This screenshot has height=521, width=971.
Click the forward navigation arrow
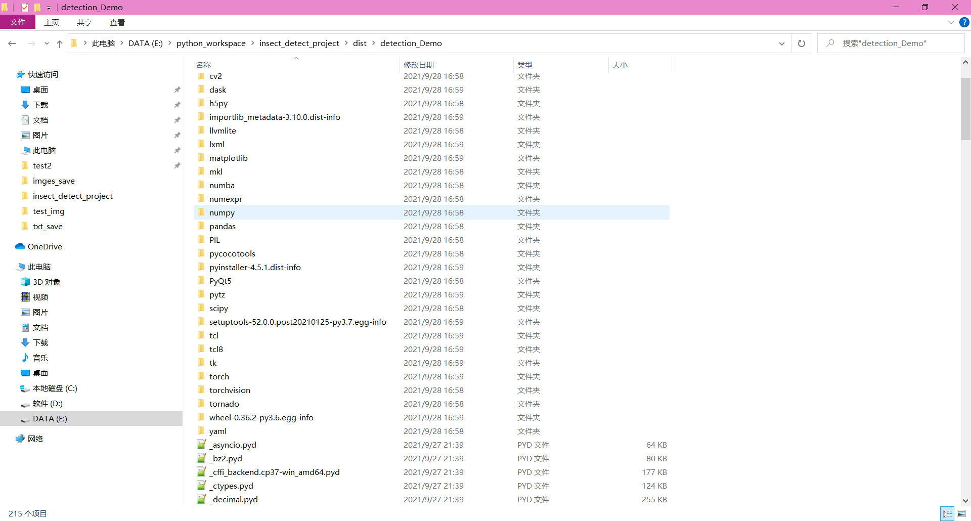(x=31, y=44)
